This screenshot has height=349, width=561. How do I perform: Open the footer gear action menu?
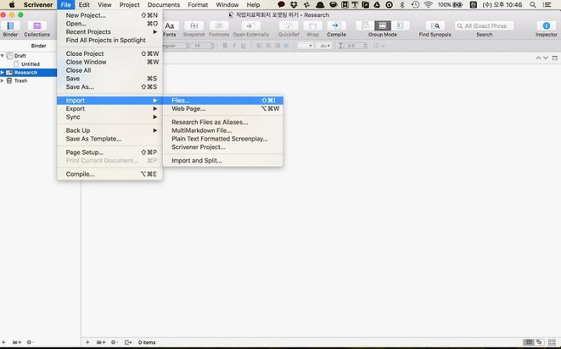115,342
